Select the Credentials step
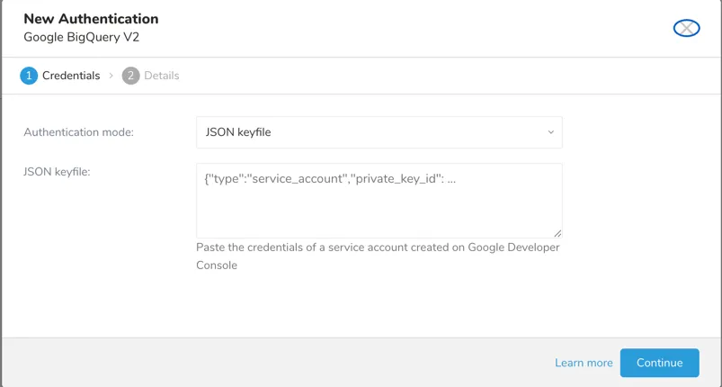The height and width of the screenshot is (387, 722). [60, 76]
